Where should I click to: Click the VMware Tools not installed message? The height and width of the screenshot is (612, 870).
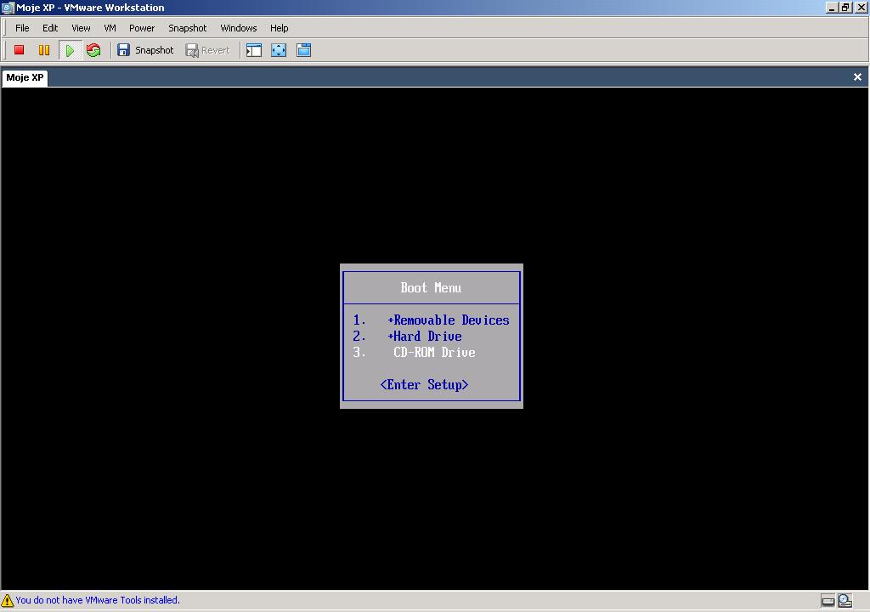pos(98,600)
